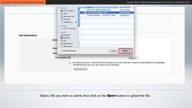Image resolution: width=192 pixels, height=108 pixels.
Task: Sort files by the Name column header
Action: [99, 7]
